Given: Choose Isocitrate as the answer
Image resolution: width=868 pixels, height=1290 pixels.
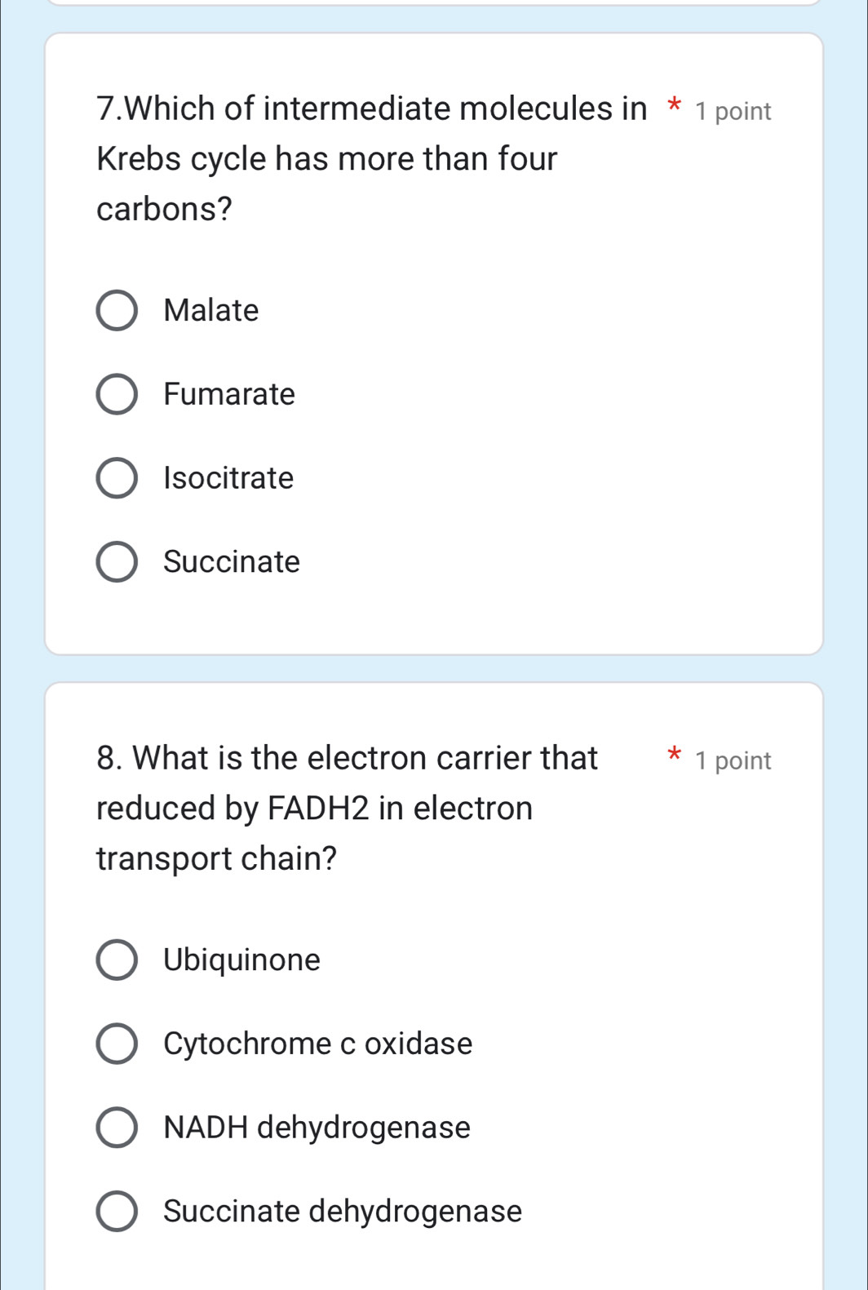Looking at the screenshot, I should click(x=117, y=478).
